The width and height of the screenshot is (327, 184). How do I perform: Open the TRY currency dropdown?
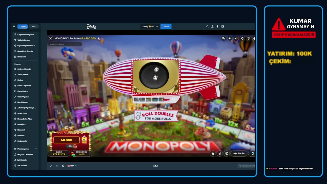coord(72,166)
